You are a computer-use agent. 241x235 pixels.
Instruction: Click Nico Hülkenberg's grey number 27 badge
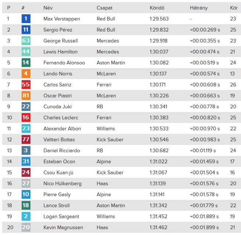(26, 183)
